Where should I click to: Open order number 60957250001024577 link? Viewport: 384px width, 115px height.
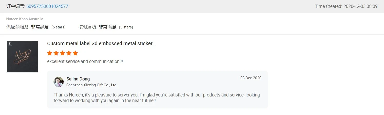[47, 6]
